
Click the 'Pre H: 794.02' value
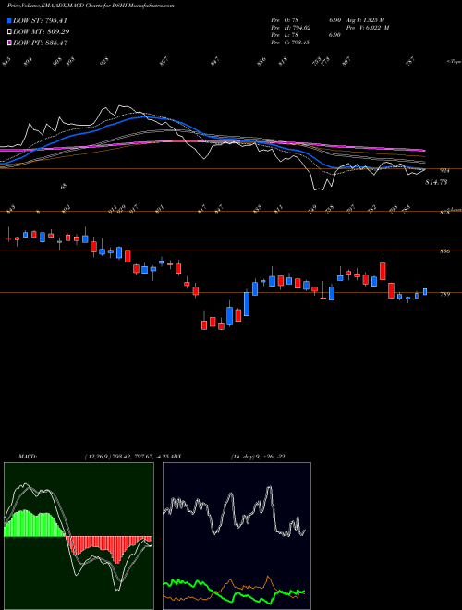coord(290,28)
